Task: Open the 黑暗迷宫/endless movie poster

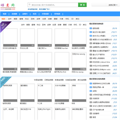Action: (27, 61)
